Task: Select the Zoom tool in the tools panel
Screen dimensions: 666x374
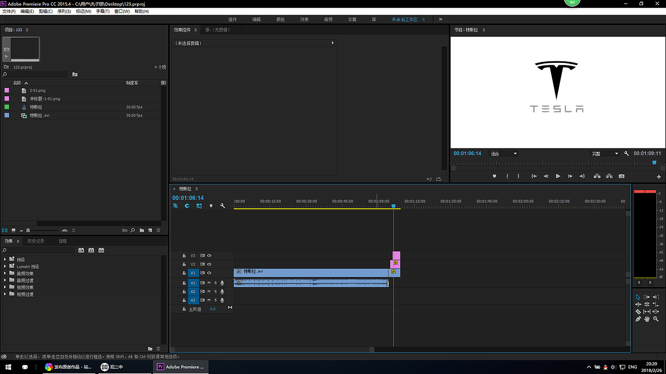Action: [x=656, y=319]
